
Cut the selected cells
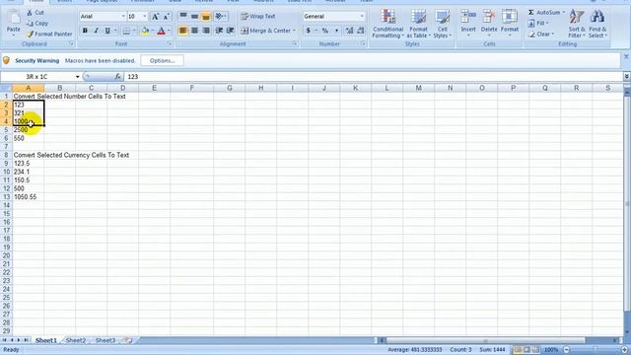click(35, 13)
